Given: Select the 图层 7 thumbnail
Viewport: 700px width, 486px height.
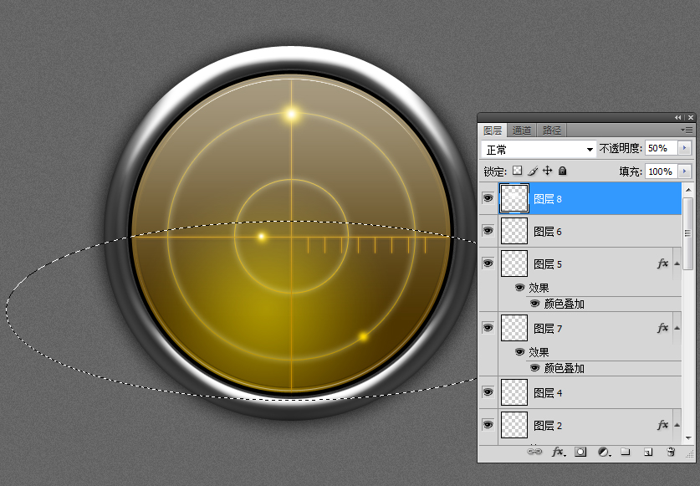Looking at the screenshot, I should (514, 328).
